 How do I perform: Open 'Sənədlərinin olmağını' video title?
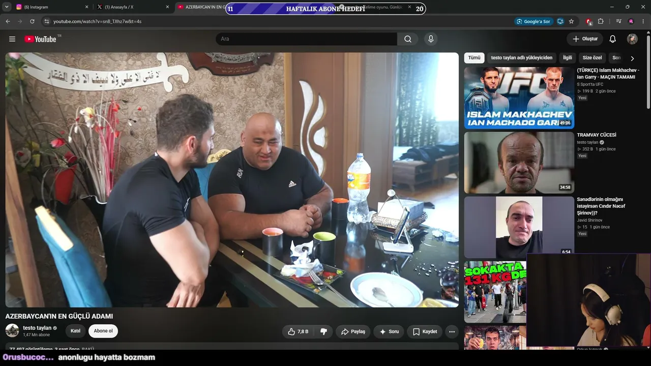coord(601,206)
